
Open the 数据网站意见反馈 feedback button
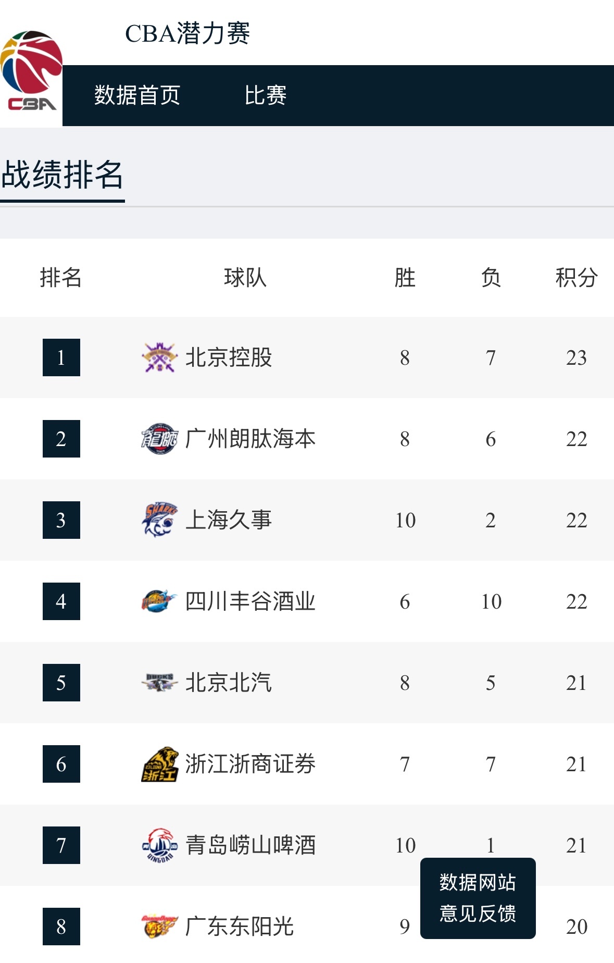point(478,898)
